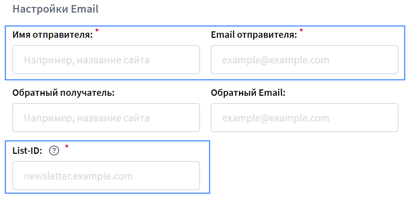
Task: Click the reply email placeholder "example@example.com"
Action: coord(276,118)
